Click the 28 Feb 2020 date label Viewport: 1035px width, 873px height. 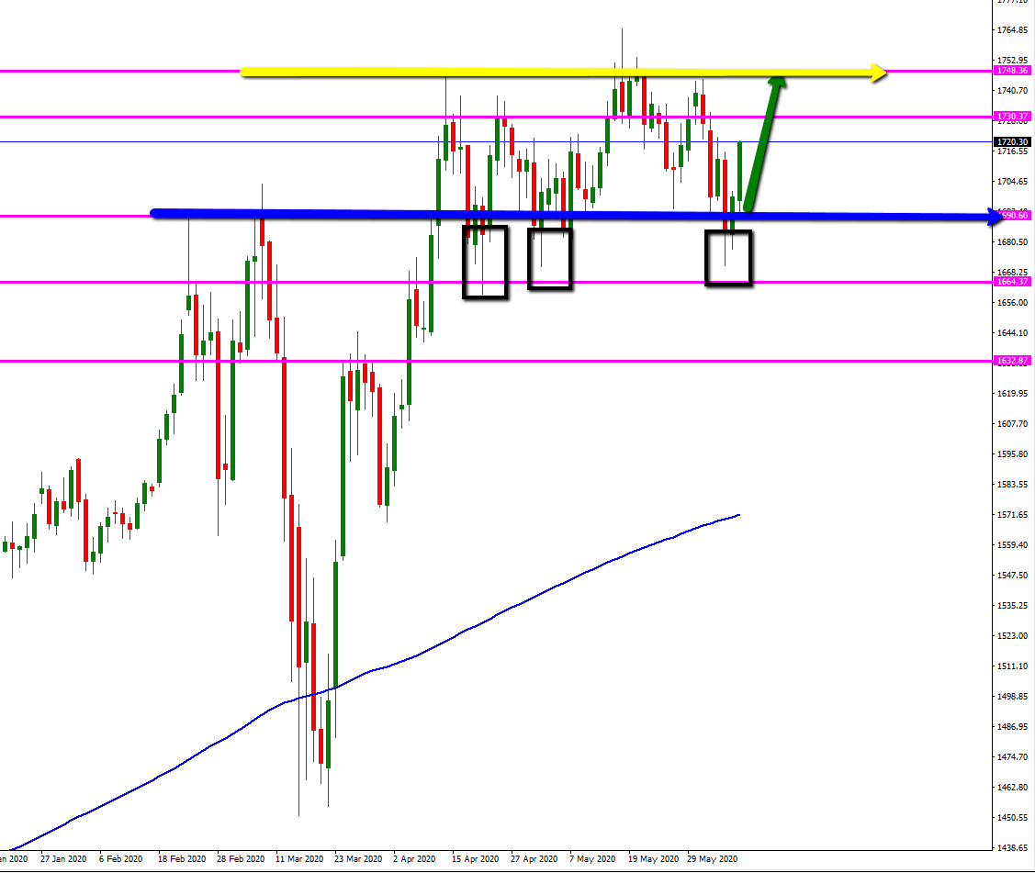(x=241, y=859)
